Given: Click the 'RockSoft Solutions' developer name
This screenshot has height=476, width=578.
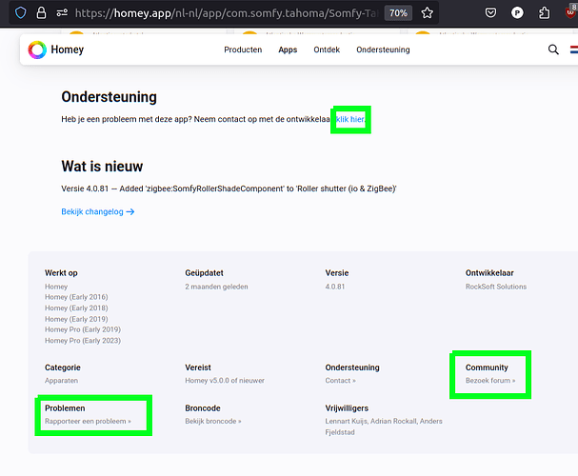Looking at the screenshot, I should point(496,287).
